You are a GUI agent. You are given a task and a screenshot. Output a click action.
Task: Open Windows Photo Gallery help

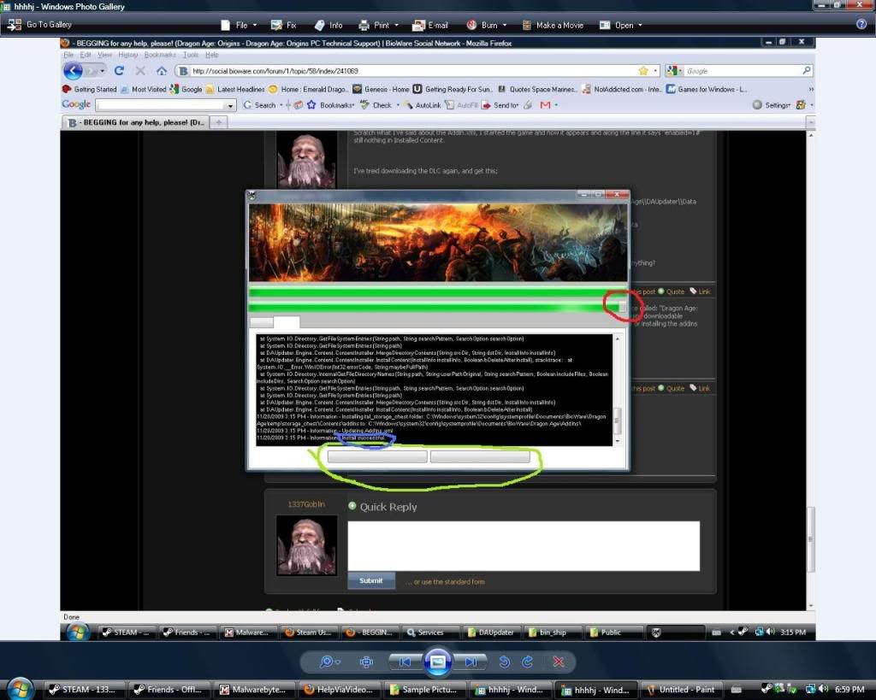(861, 25)
